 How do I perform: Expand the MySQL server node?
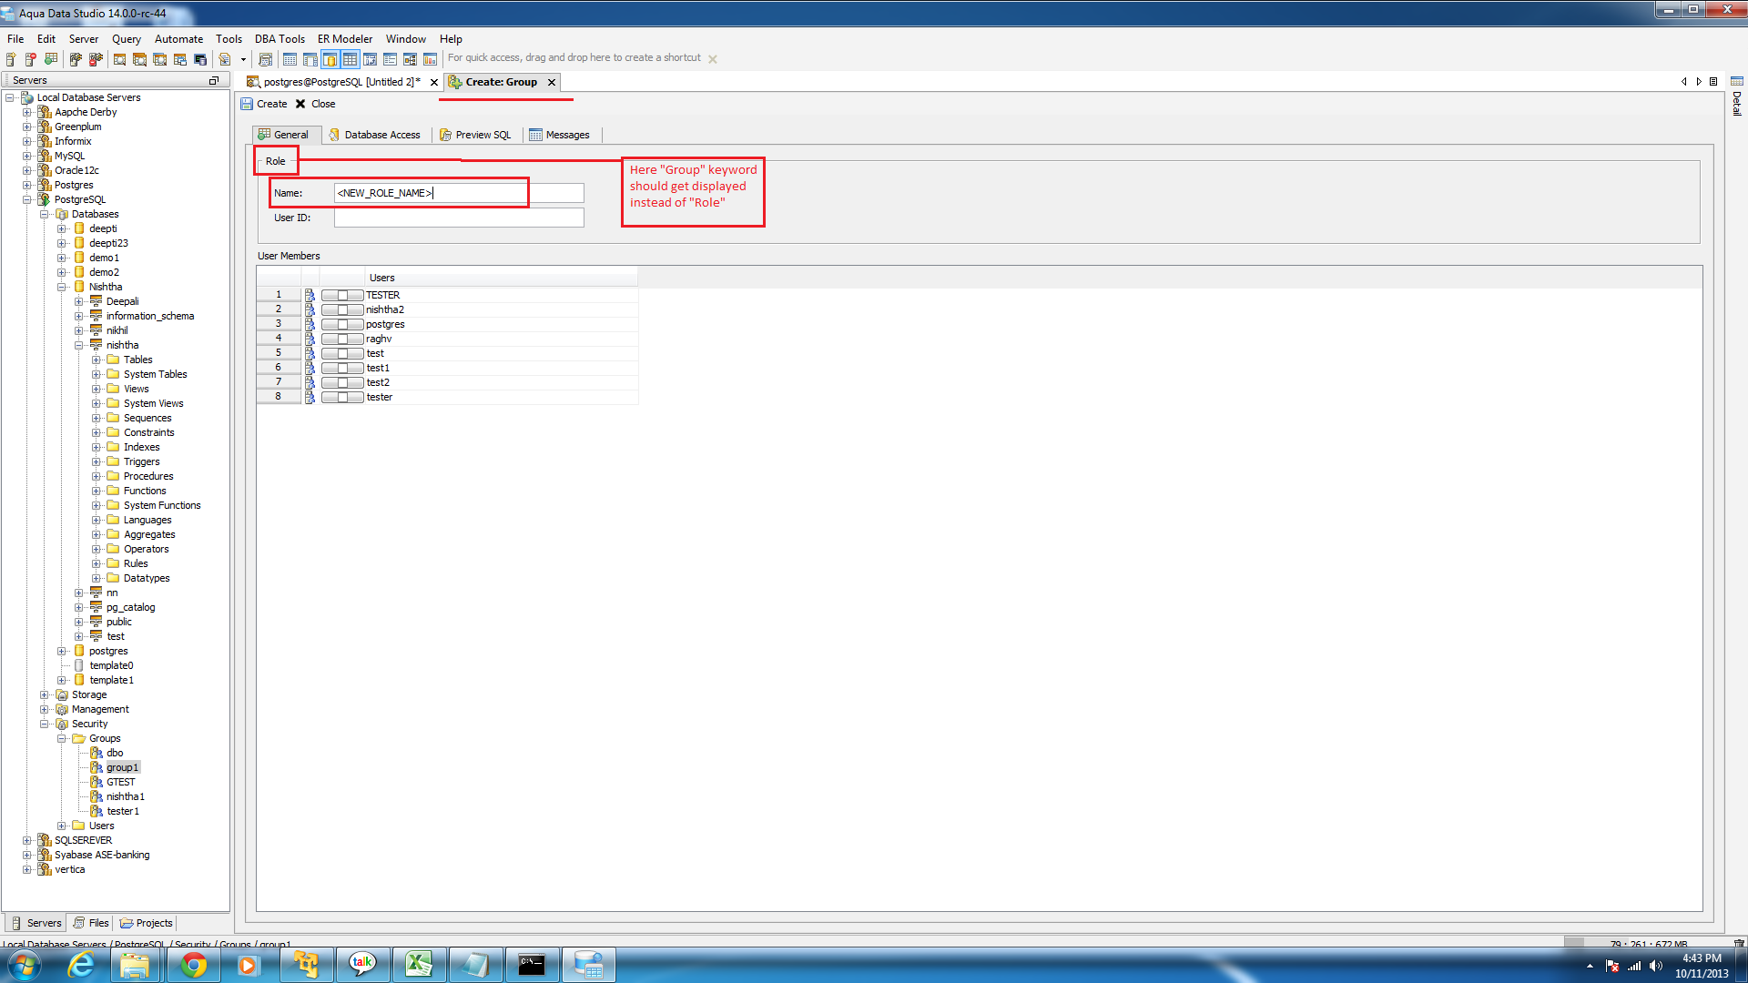27,156
